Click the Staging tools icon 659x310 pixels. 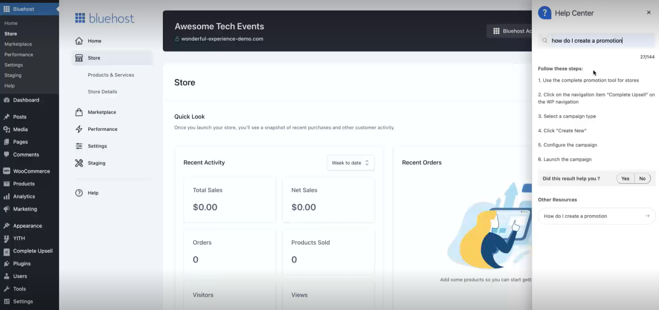(x=79, y=163)
